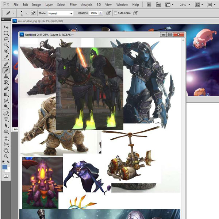Select the Smudge tool

6,100
